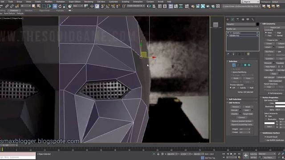285x160 pixels.
Task: Open the Animation menu
Action: 61,2
